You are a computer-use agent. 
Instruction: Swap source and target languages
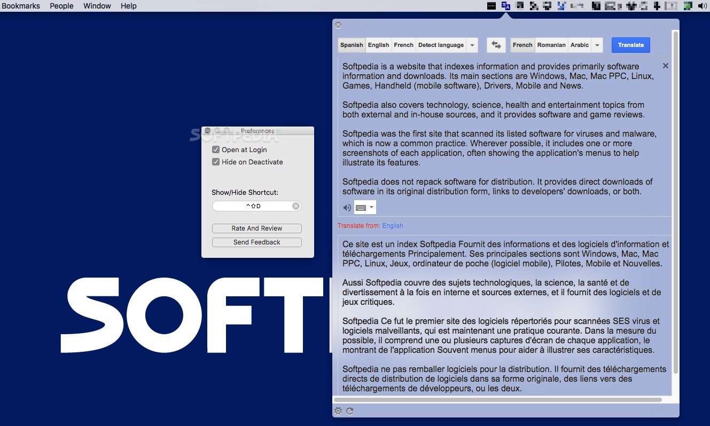[496, 45]
